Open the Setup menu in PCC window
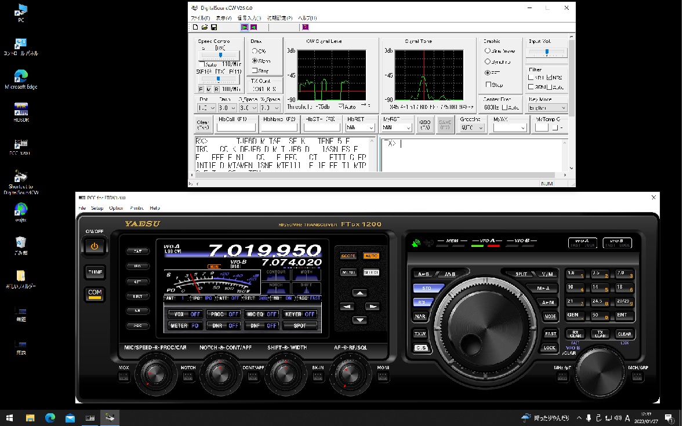Image resolution: width=683 pixels, height=426 pixels. pyautogui.click(x=97, y=208)
